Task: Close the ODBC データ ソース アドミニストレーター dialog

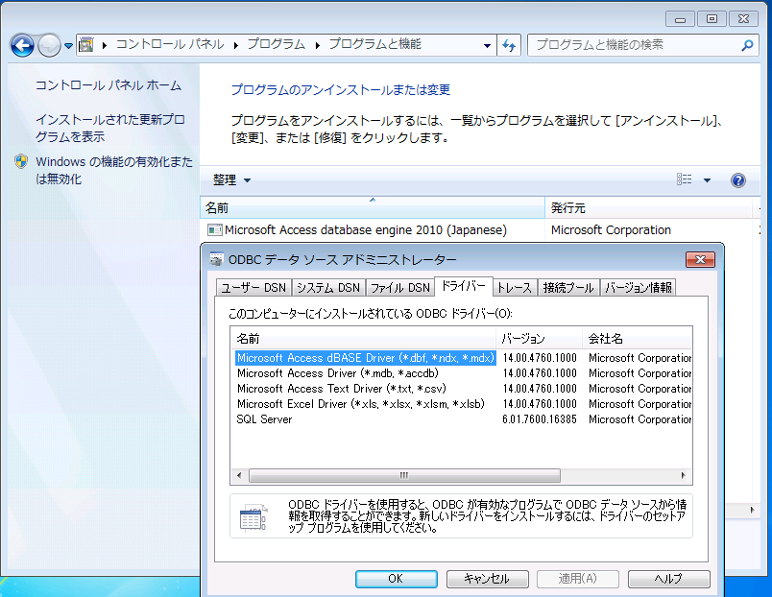Action: tap(700, 259)
